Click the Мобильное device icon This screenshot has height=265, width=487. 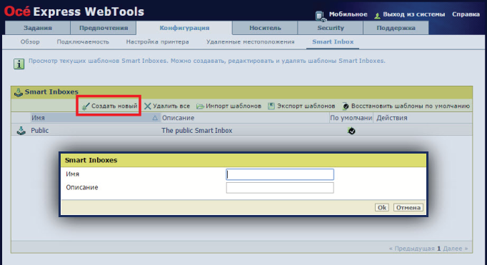320,16
